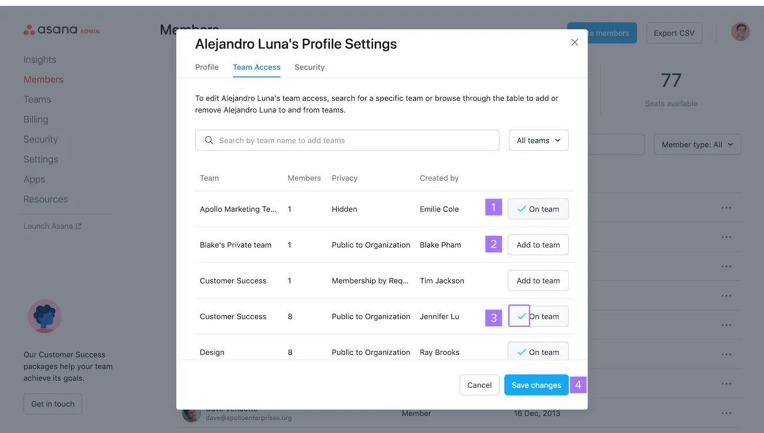Click the magnifier icon in team search
764x433 pixels.
(209, 140)
